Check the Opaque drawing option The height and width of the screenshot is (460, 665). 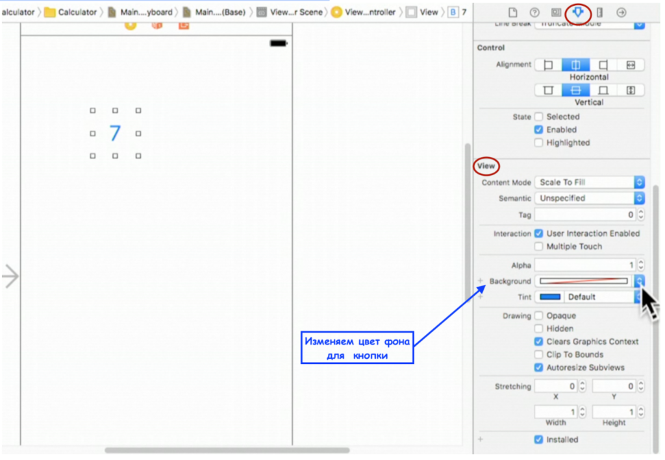tap(538, 315)
